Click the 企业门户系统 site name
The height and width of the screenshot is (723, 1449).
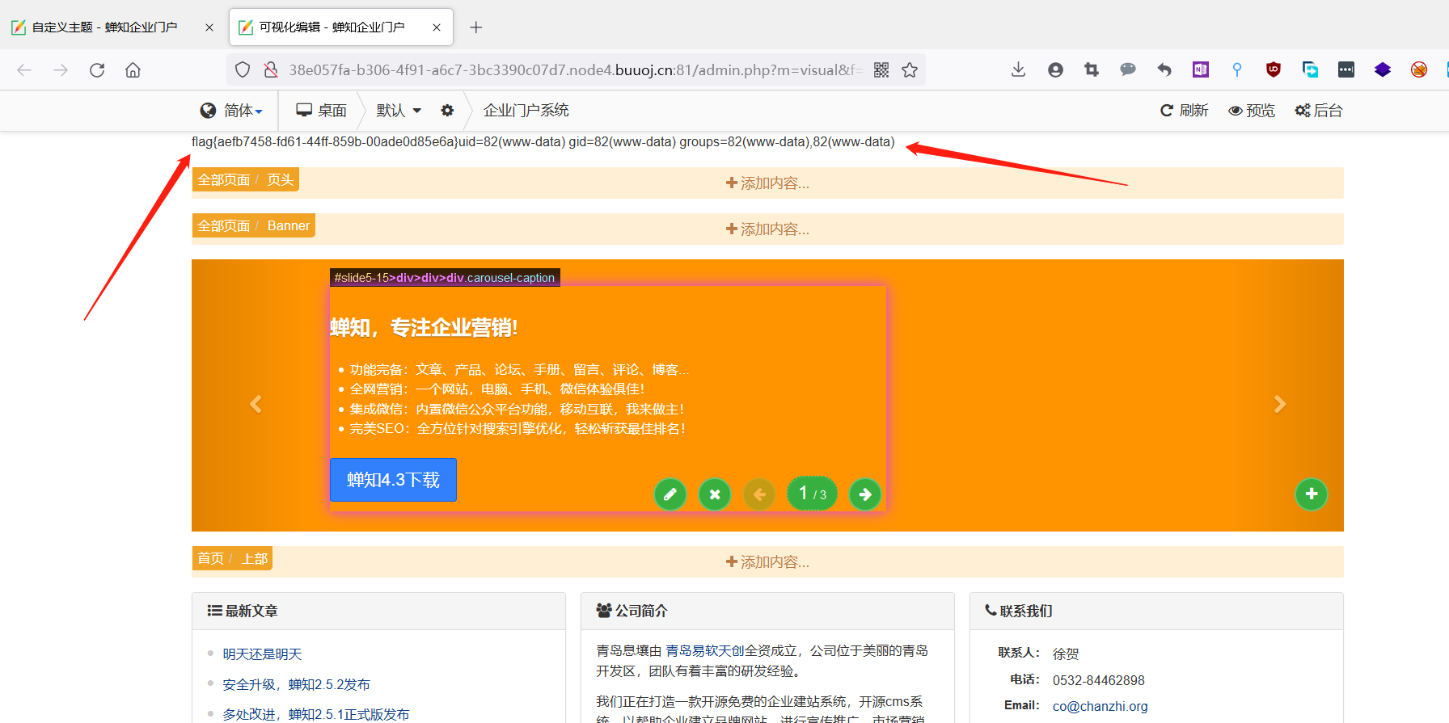tap(526, 111)
